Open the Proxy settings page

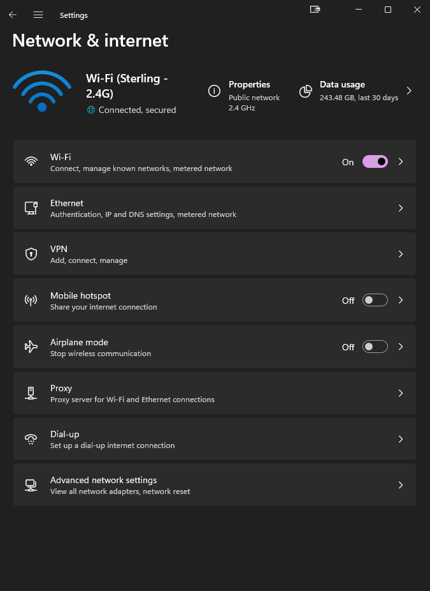coord(214,393)
